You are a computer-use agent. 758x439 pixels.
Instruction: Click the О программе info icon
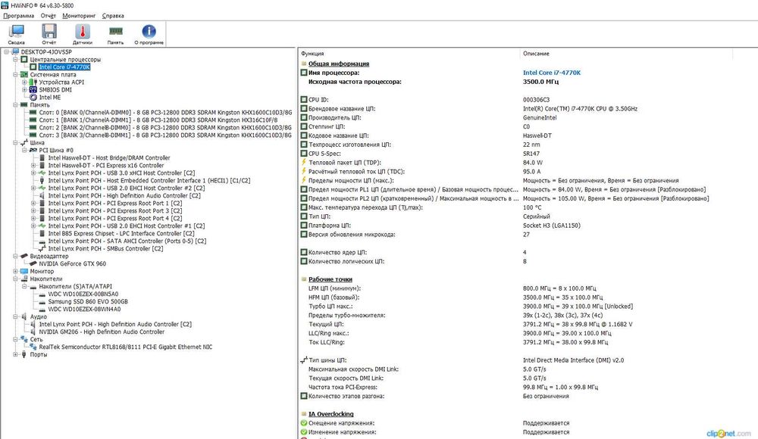click(149, 35)
